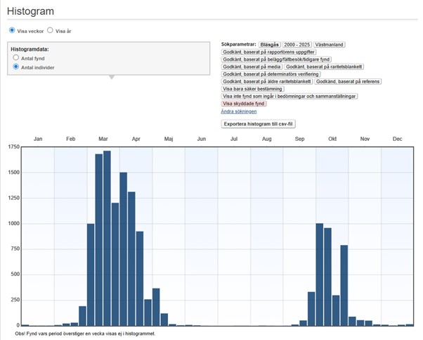Click the "2000 - 2025" period tag

pos(297,45)
